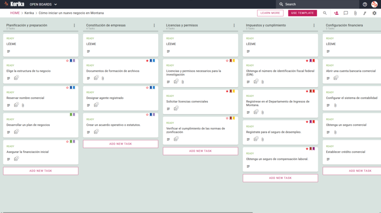
Task: Click attachment icon on 'Documentos de formación de archivos'
Action: tap(103, 78)
